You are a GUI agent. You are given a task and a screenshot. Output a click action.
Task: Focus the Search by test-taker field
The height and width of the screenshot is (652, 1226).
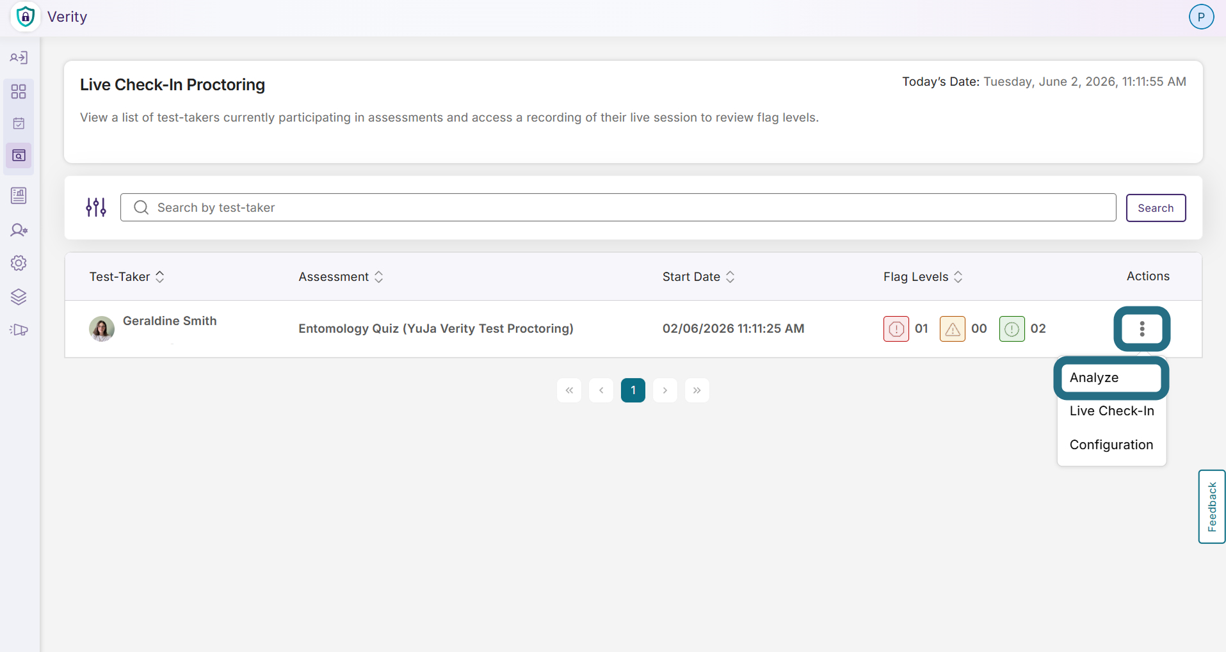(618, 207)
